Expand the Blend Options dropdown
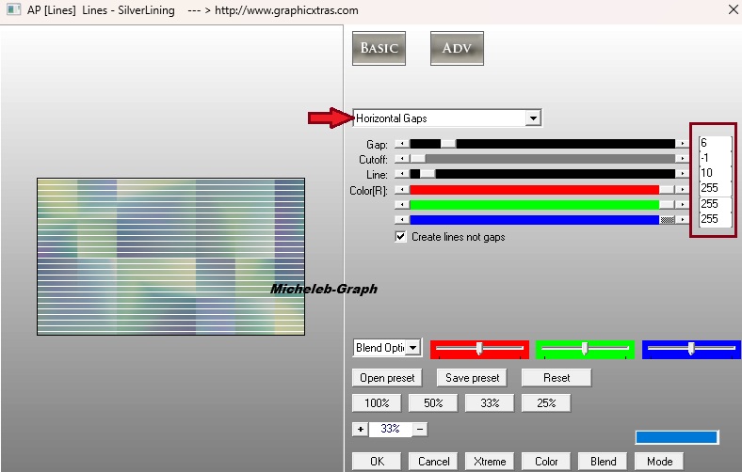This screenshot has width=742, height=472. point(412,348)
